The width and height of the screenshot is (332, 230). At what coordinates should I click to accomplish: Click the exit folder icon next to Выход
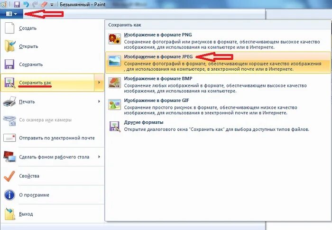[x=10, y=213]
